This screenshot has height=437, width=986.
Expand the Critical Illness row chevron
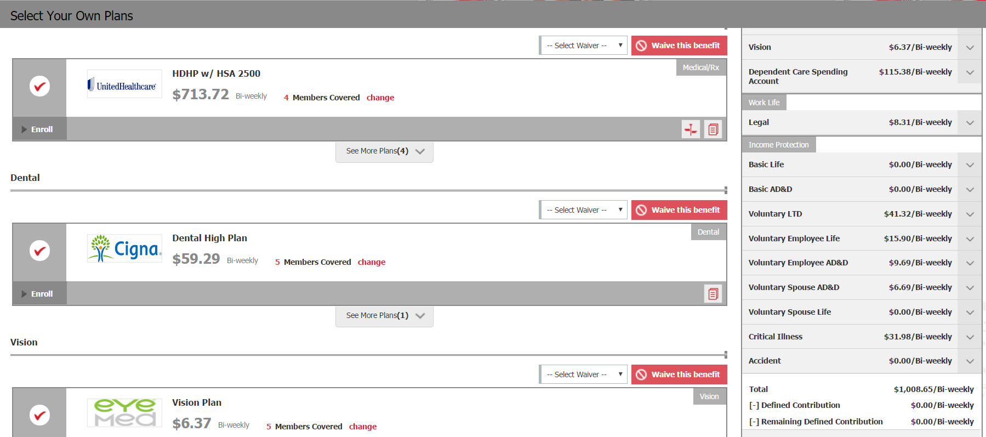point(970,337)
